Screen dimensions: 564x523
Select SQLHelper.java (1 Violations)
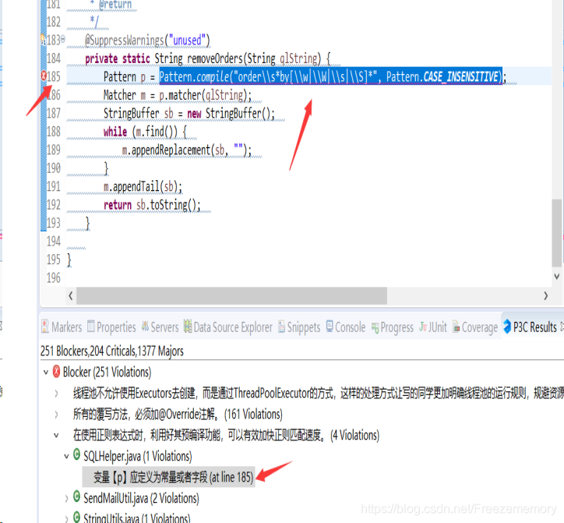138,457
